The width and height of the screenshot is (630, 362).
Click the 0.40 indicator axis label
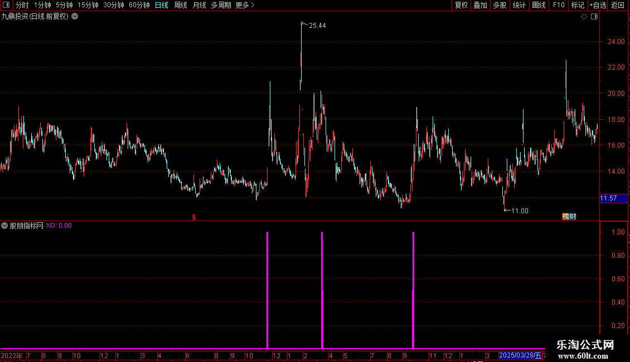[618, 302]
